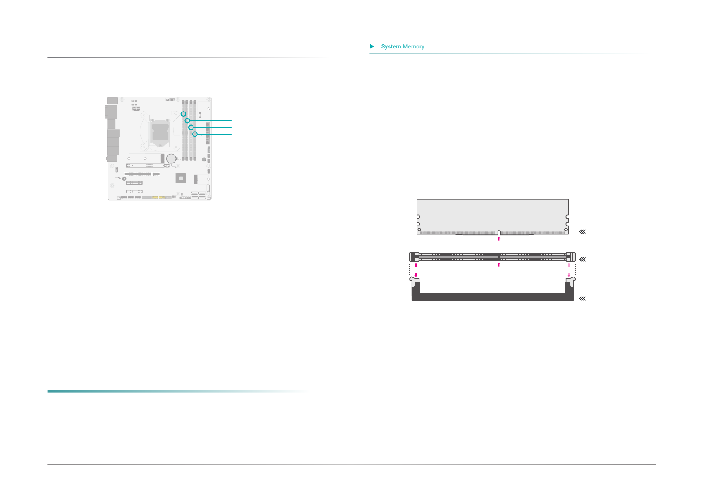Click the top-view DIMM socket illustration
The width and height of the screenshot is (704, 498).
pos(493,257)
